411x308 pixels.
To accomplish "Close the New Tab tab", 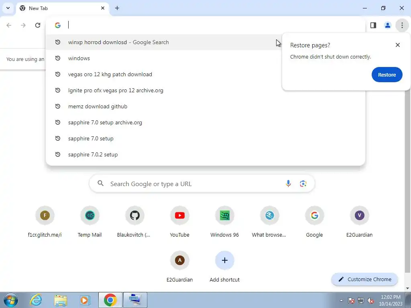I will point(103,8).
